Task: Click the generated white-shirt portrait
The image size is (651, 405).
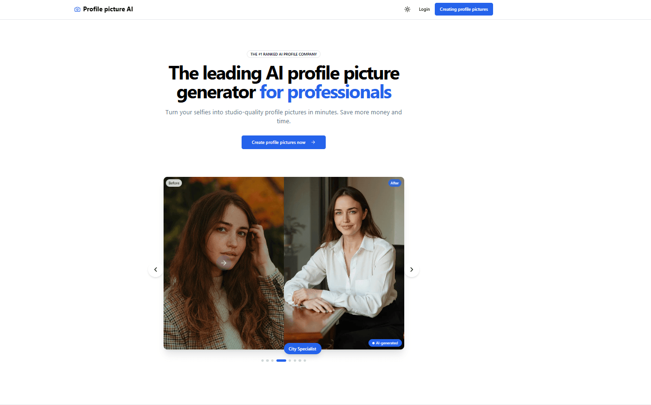Action: tap(344, 263)
